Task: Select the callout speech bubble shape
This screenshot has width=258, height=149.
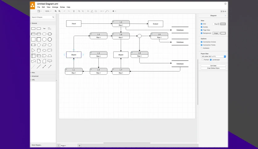Action: [x=50, y=61]
